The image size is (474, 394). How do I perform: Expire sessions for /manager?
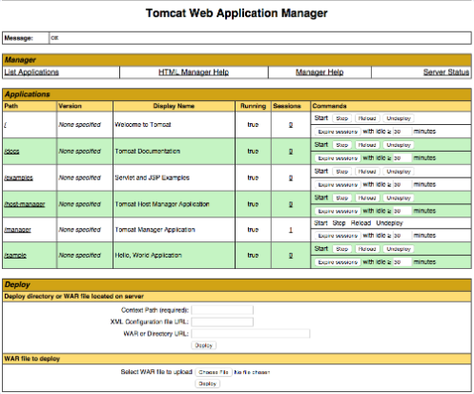coord(338,236)
